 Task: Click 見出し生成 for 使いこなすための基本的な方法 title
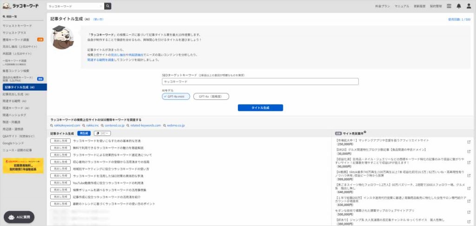60,141
